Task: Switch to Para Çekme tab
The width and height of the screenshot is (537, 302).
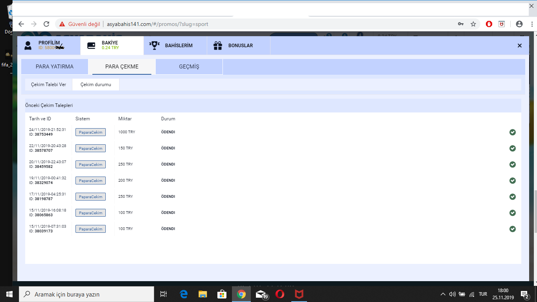Action: (122, 66)
